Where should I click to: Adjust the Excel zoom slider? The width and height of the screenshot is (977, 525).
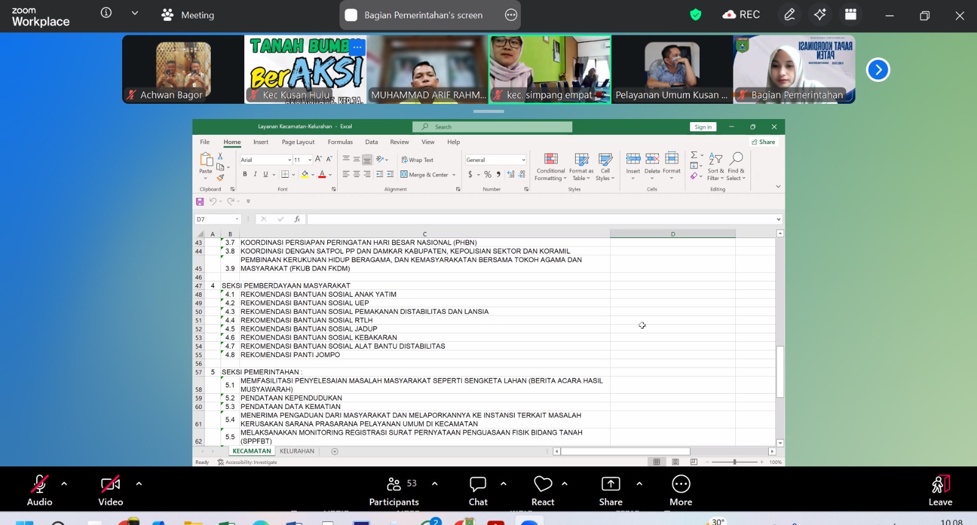[x=735, y=462]
